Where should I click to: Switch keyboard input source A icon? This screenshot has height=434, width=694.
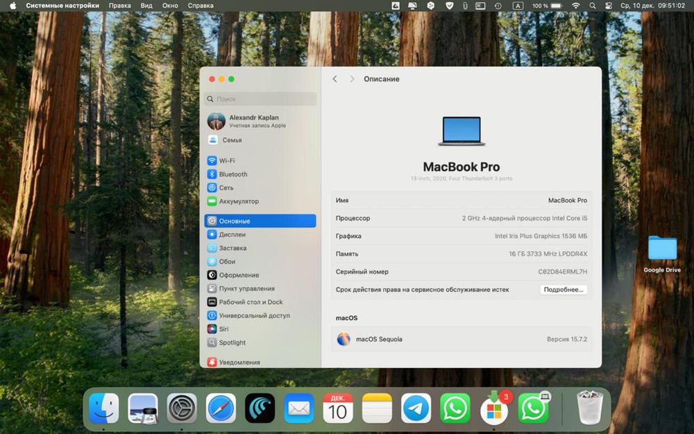(518, 6)
